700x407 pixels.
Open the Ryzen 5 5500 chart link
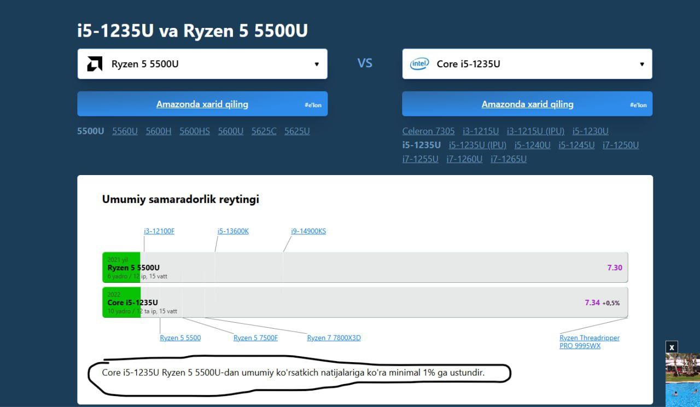pos(180,338)
